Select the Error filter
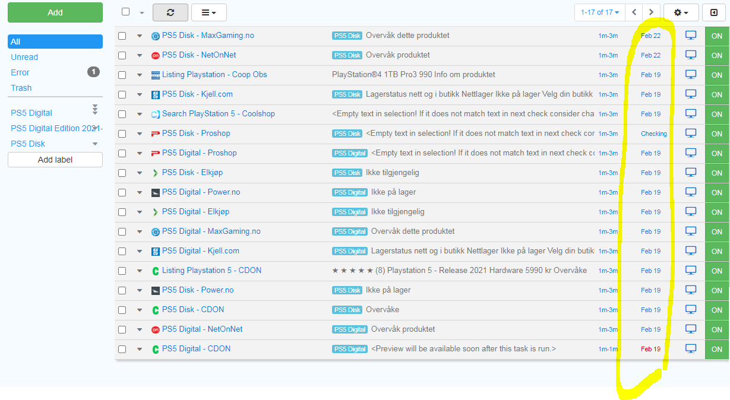Screen dimensions: 730x400 (20, 72)
